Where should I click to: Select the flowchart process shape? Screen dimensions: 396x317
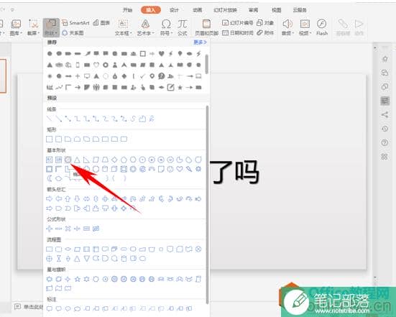[50, 249]
